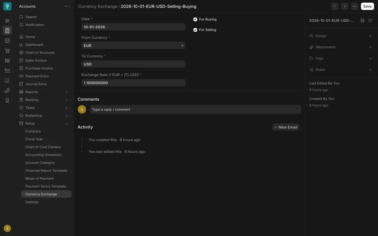
Task: Click the Date input field
Action: tap(133, 27)
